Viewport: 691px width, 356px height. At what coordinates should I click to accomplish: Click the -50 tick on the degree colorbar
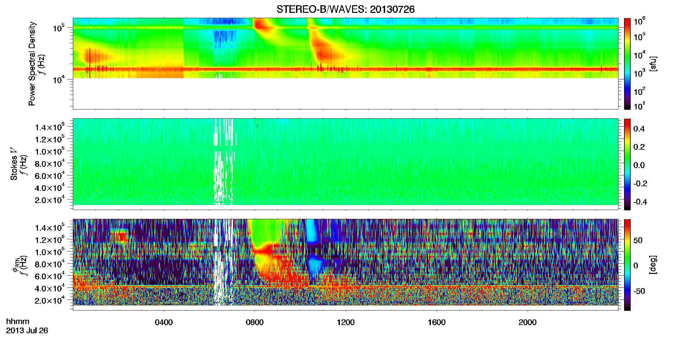click(x=639, y=291)
